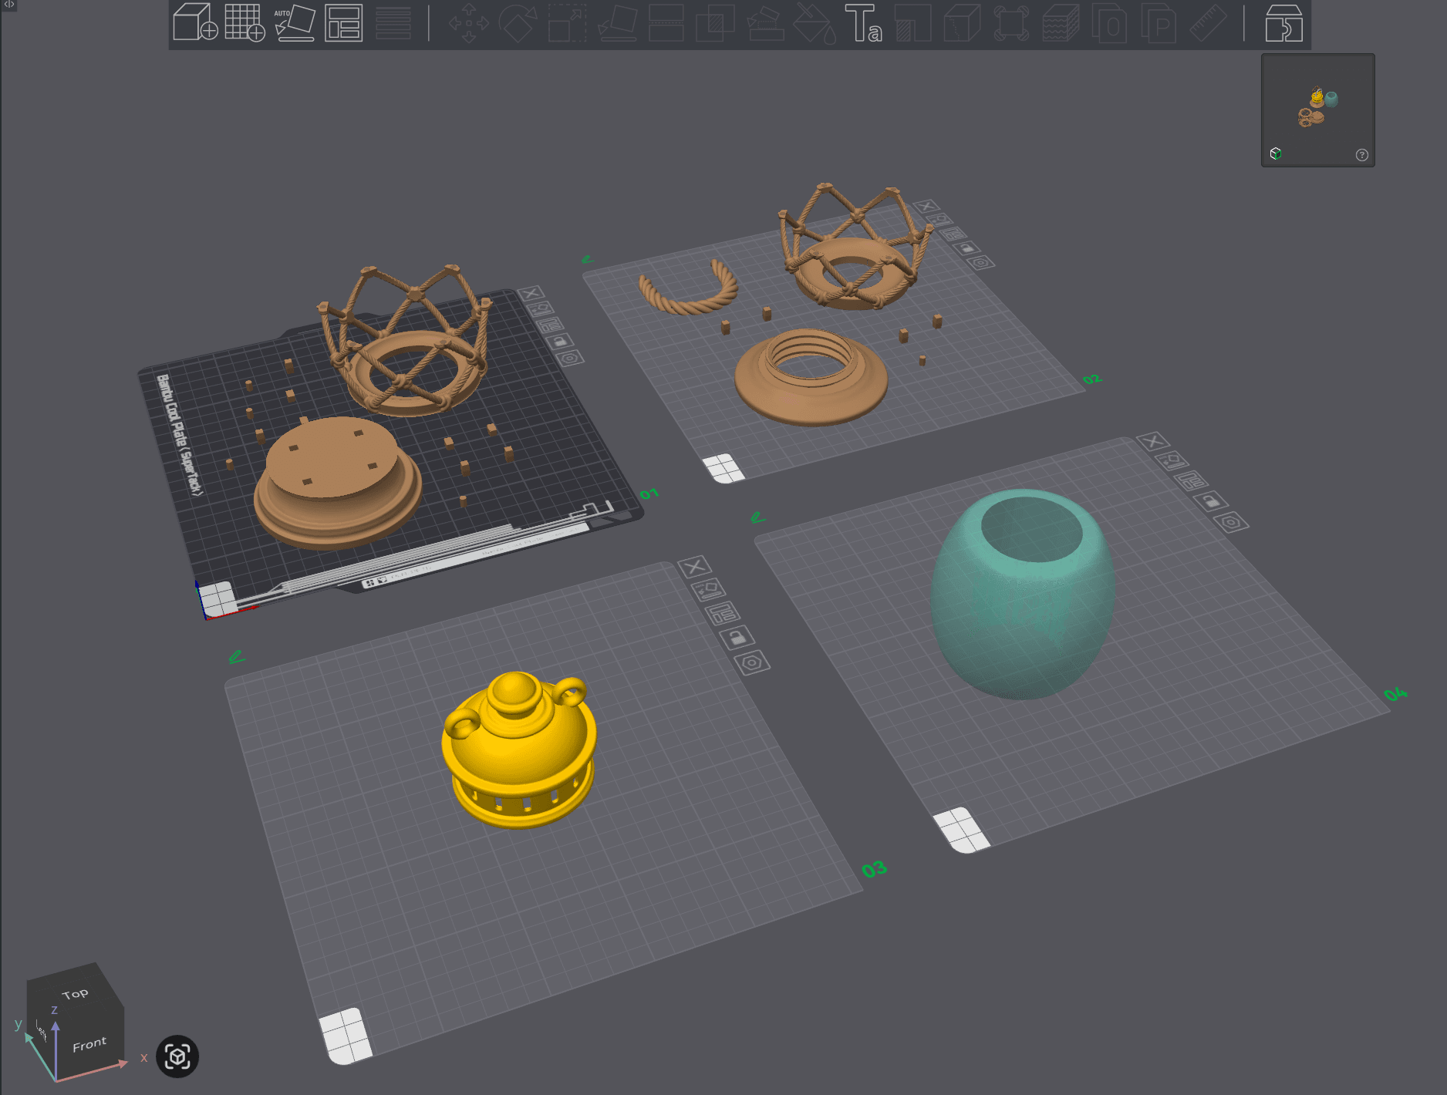Remove all objects on plate 02
Viewport: 1447px width, 1095px height.
[926, 206]
